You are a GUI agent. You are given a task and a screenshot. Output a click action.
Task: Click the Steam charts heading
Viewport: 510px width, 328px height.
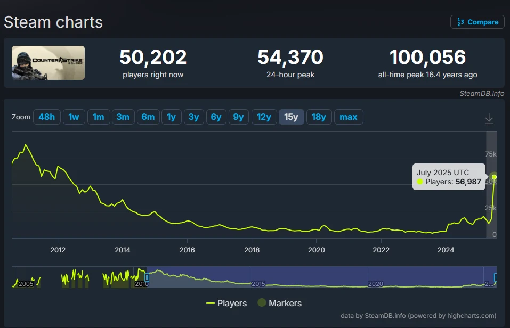53,22
